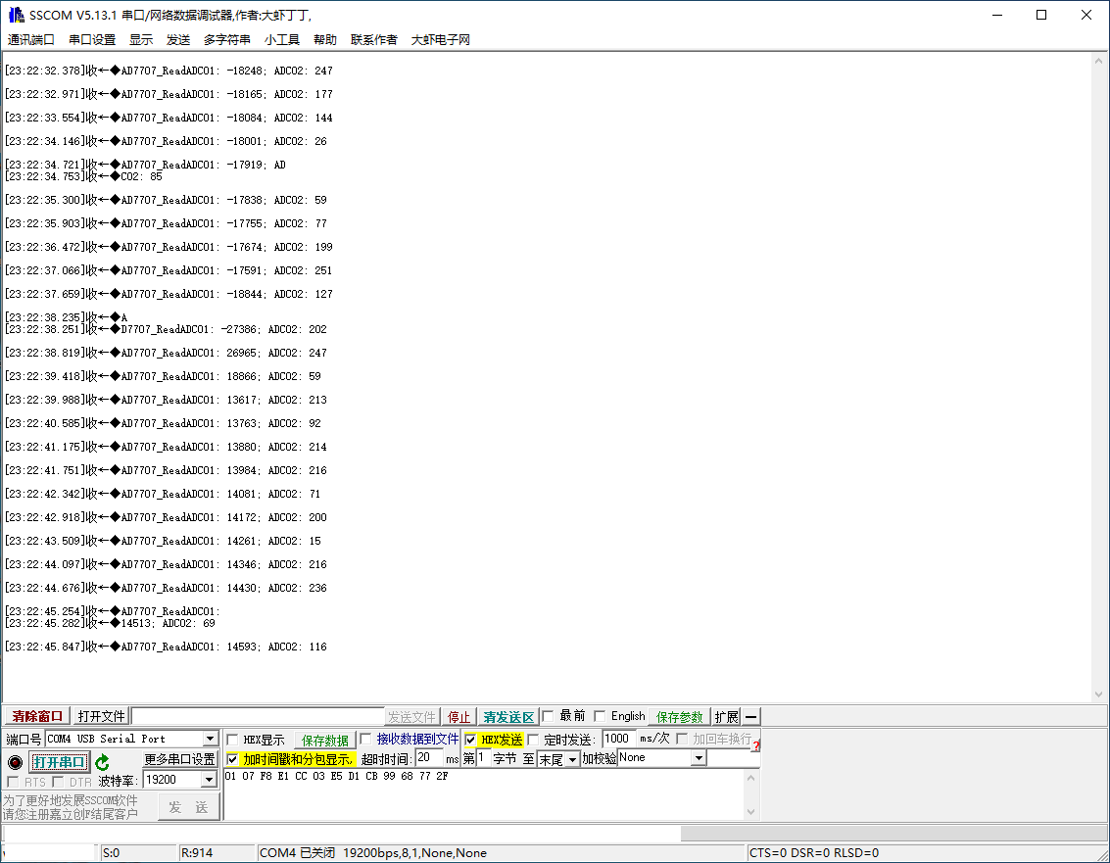Enable the HEX显示 checkbox
This screenshot has height=863, width=1110.
(x=233, y=740)
